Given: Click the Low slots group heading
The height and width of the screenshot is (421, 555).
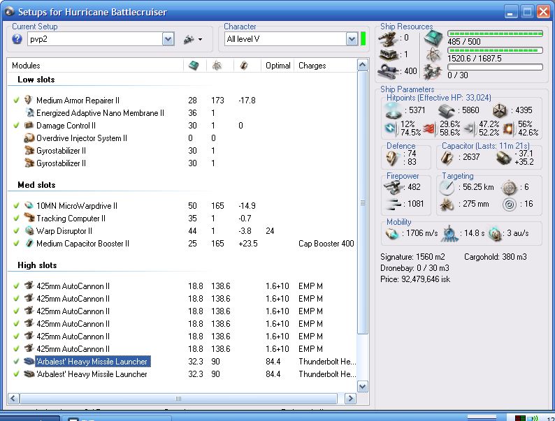Looking at the screenshot, I should tap(36, 80).
